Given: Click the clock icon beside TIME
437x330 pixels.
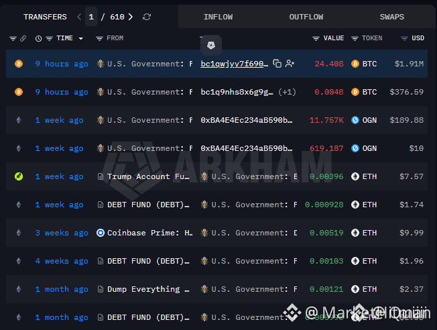Looking at the screenshot, I should pos(38,38).
